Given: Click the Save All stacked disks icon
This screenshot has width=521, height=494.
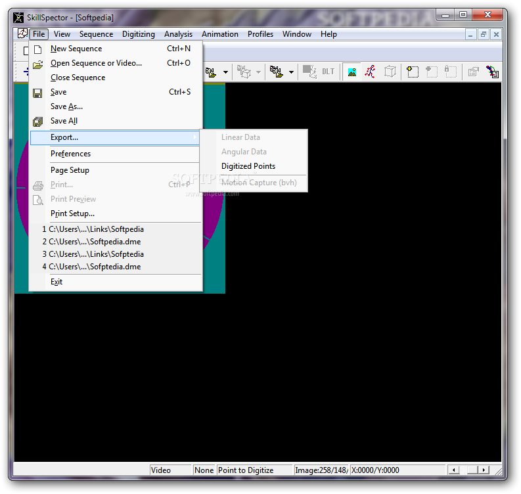Looking at the screenshot, I should click(38, 122).
